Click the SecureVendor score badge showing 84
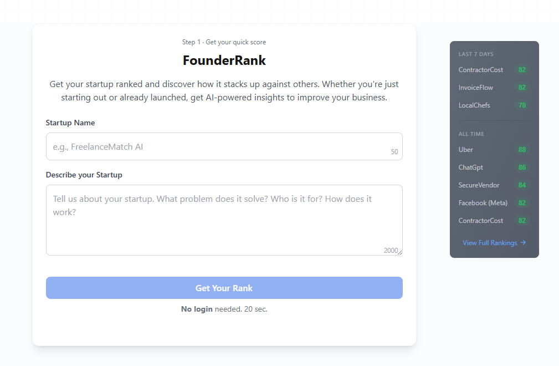This screenshot has height=366, width=559. (521, 185)
